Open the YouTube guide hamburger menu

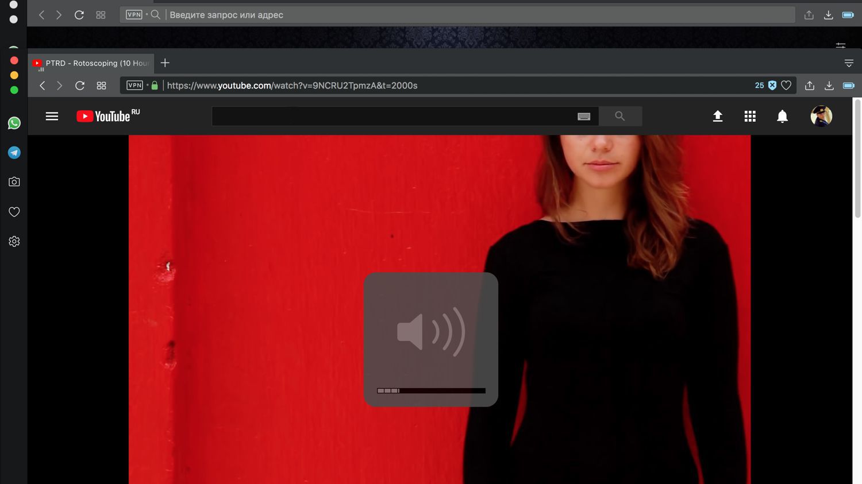click(x=52, y=117)
